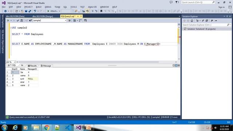Click the Undo icon
The image size is (233, 131).
coord(35,11)
